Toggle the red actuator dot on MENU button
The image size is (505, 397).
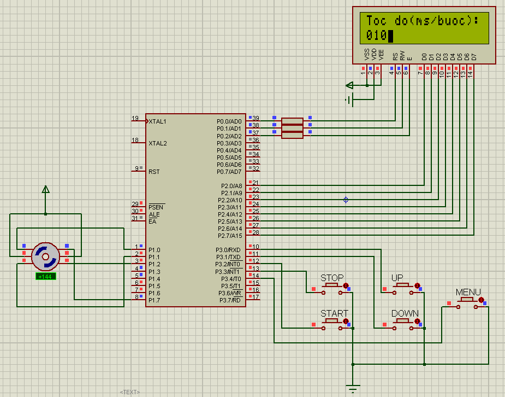pyautogui.click(x=481, y=300)
